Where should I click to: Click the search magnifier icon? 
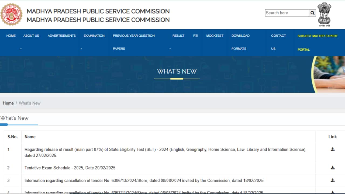point(312,13)
